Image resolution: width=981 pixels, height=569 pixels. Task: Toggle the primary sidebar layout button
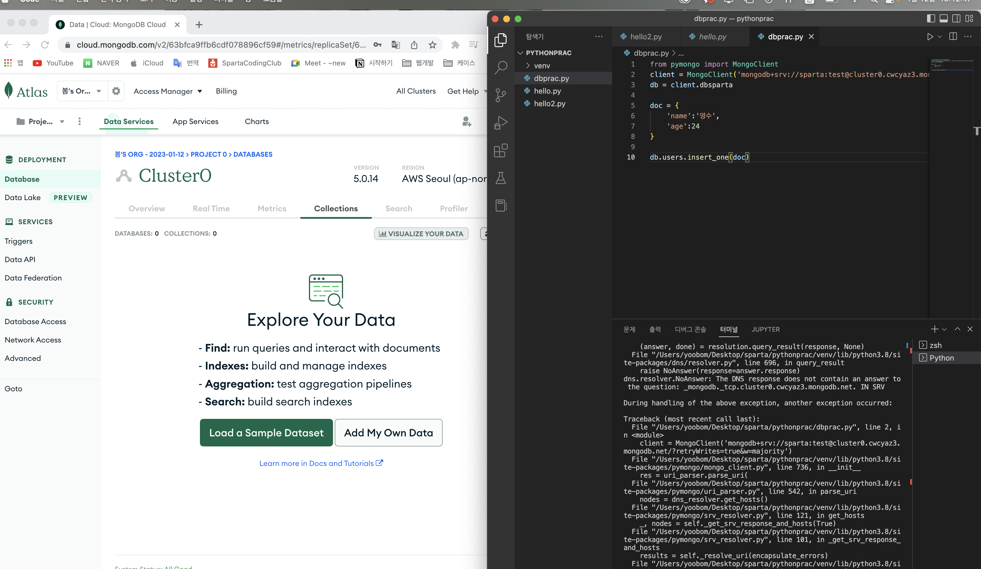tap(931, 18)
